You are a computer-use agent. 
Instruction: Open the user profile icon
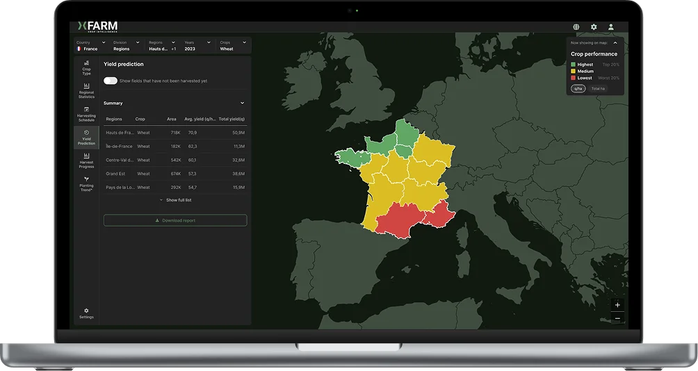(x=610, y=26)
